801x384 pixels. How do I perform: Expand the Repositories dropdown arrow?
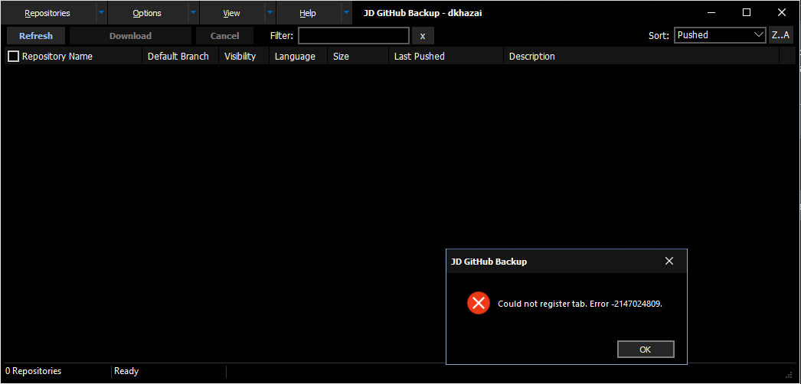[101, 13]
